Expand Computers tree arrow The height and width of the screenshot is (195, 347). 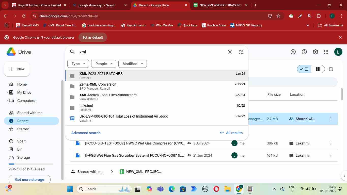7,101
